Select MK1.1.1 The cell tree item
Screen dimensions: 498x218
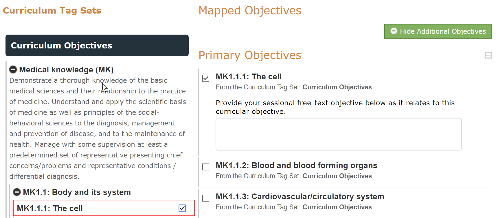pyautogui.click(x=104, y=208)
